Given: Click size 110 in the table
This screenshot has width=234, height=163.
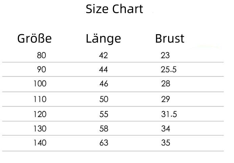Looking at the screenshot, I should coord(40,99).
